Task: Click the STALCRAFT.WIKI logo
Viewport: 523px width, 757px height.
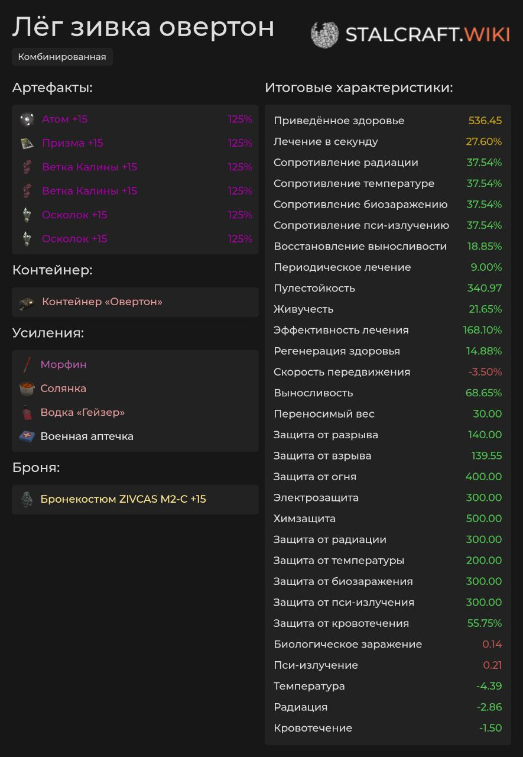Action: tap(410, 34)
